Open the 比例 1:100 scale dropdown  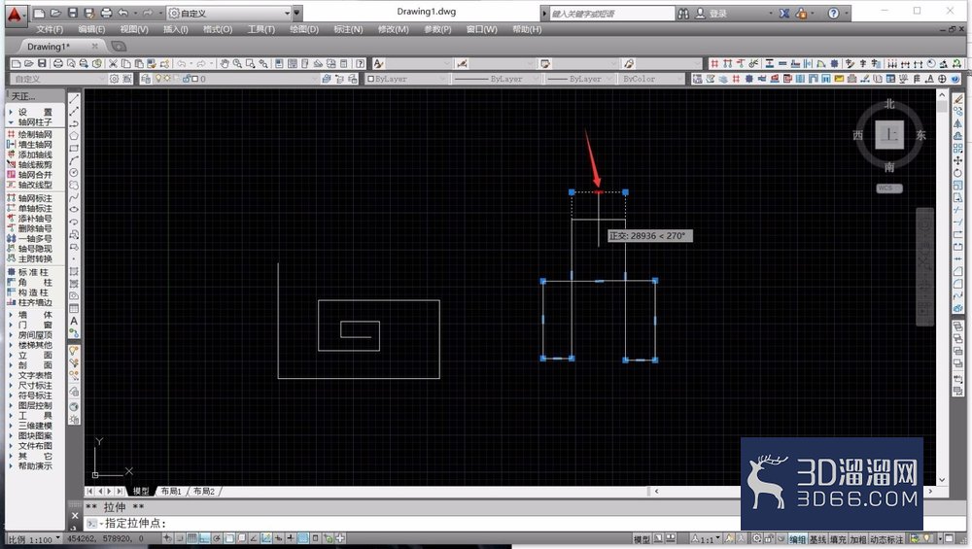(34, 539)
